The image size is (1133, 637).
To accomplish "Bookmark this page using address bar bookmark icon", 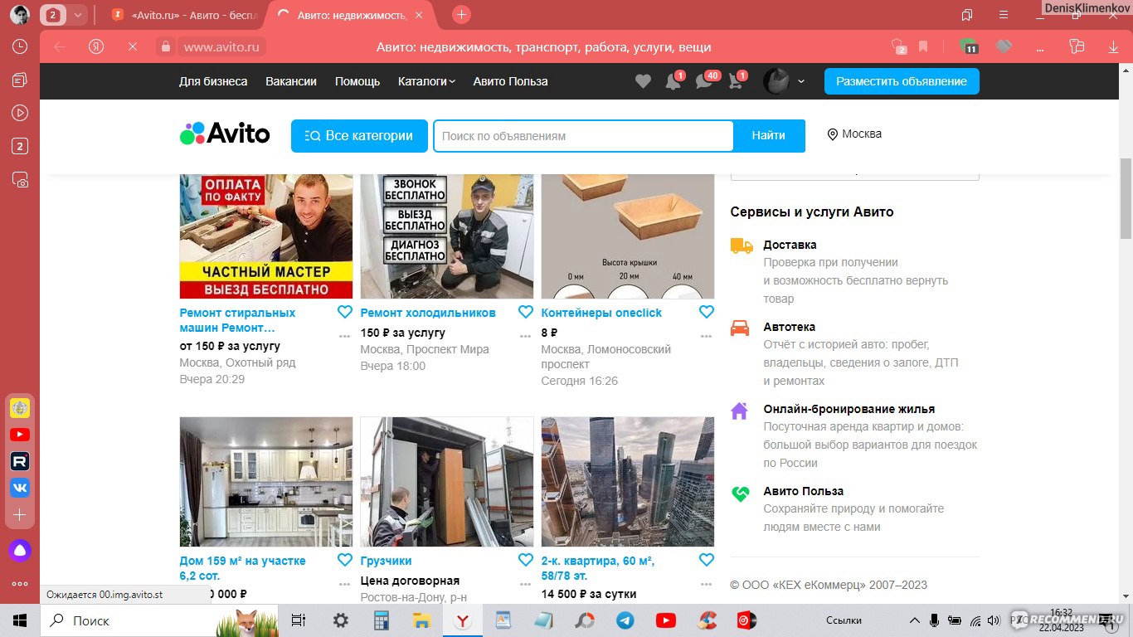I will click(x=923, y=46).
